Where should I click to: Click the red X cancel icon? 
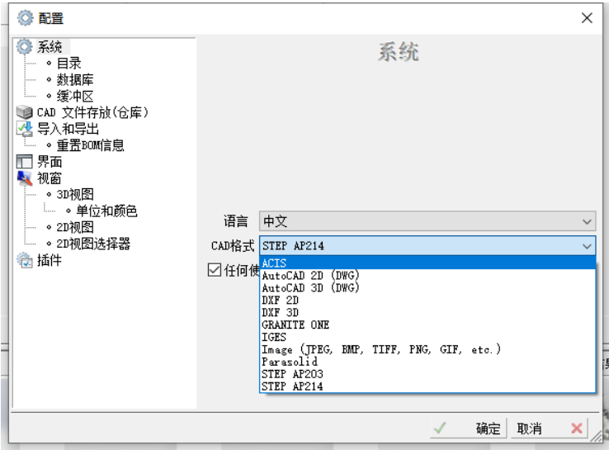(x=577, y=429)
